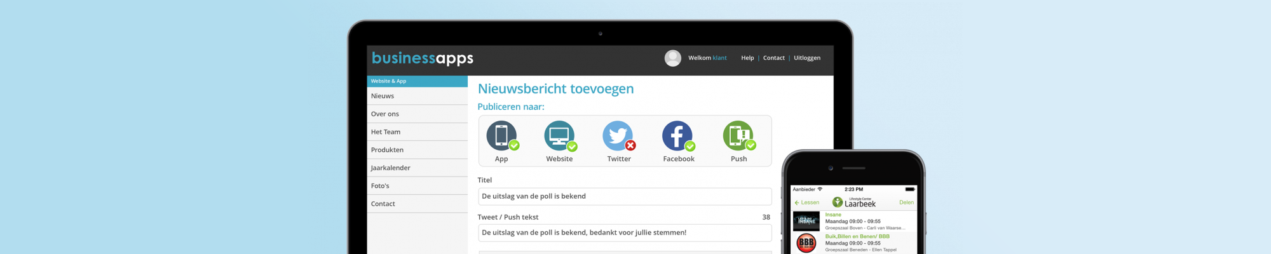This screenshot has width=1271, height=254.
Task: Tap the Buik,Billen en Benen/ BBB title
Action: [857, 236]
